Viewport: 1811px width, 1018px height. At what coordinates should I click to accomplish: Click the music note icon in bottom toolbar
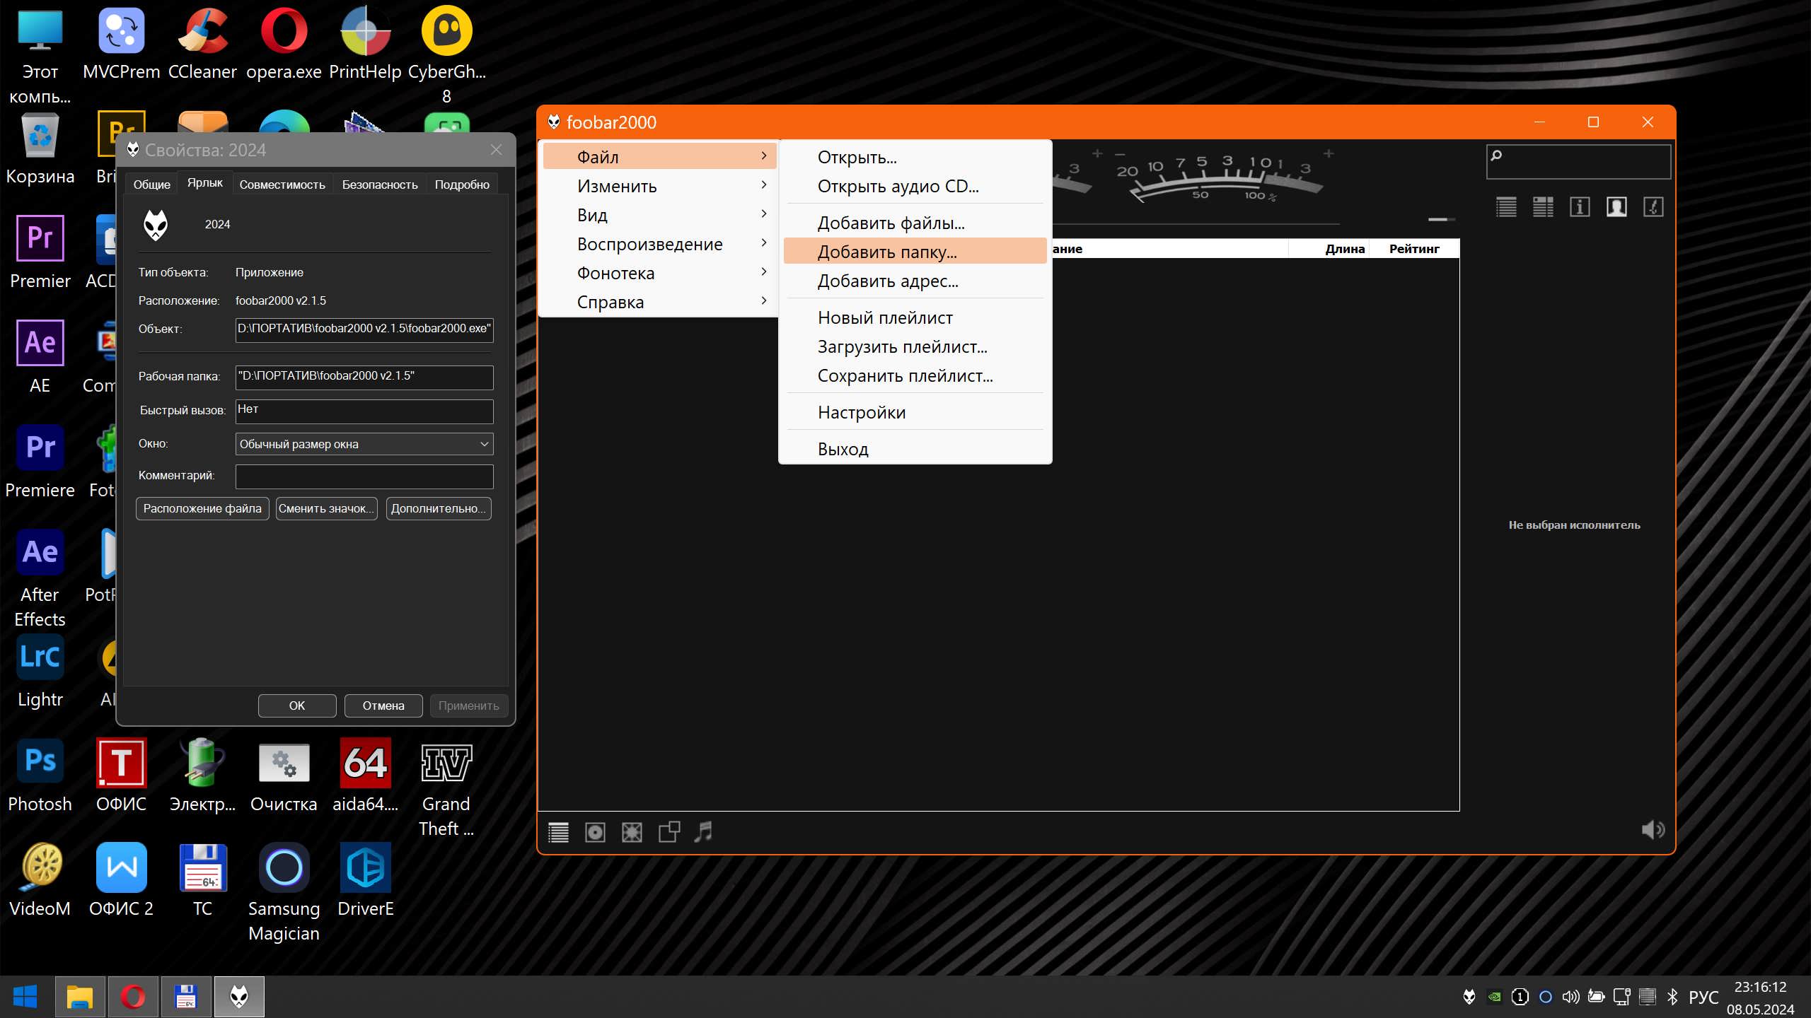(703, 831)
